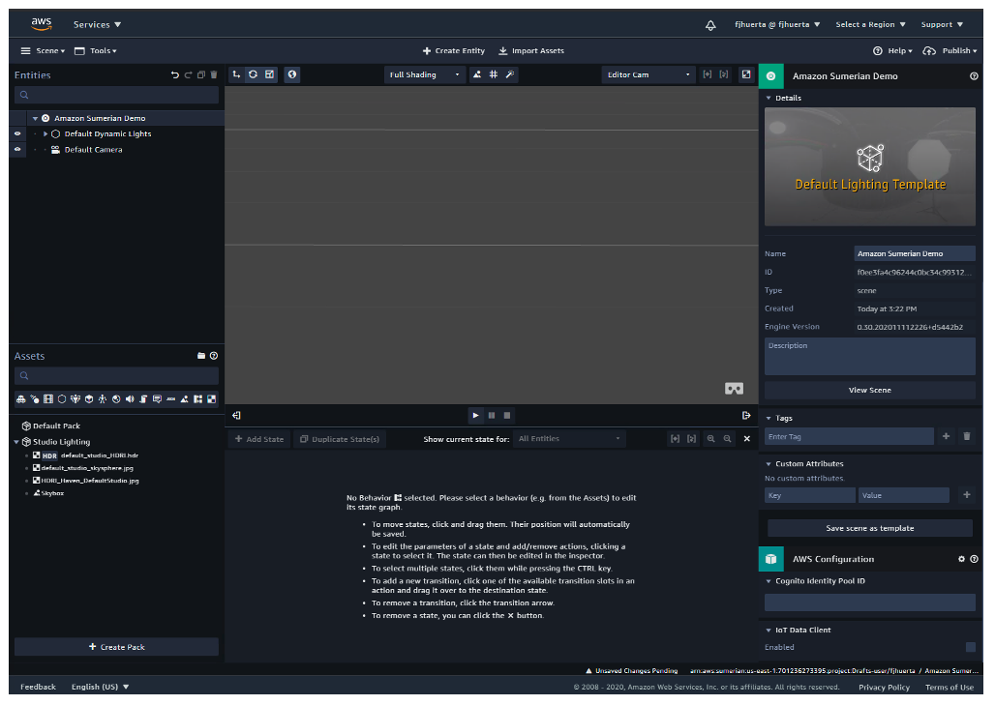Click the Privacy Policy link
This screenshot has height=705, width=995.
(884, 688)
